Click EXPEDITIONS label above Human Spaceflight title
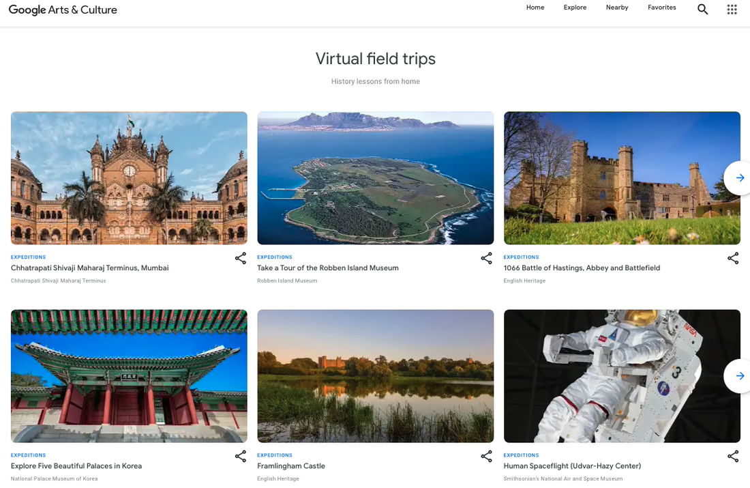Image resolution: width=750 pixels, height=488 pixels. click(521, 455)
